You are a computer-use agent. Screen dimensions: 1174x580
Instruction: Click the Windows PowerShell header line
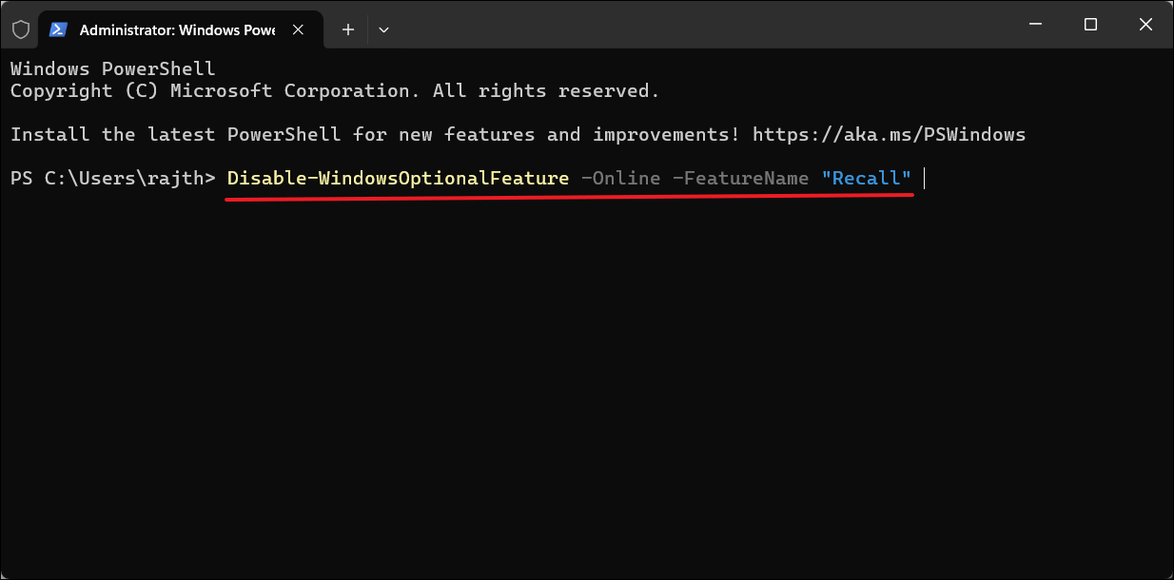112,68
